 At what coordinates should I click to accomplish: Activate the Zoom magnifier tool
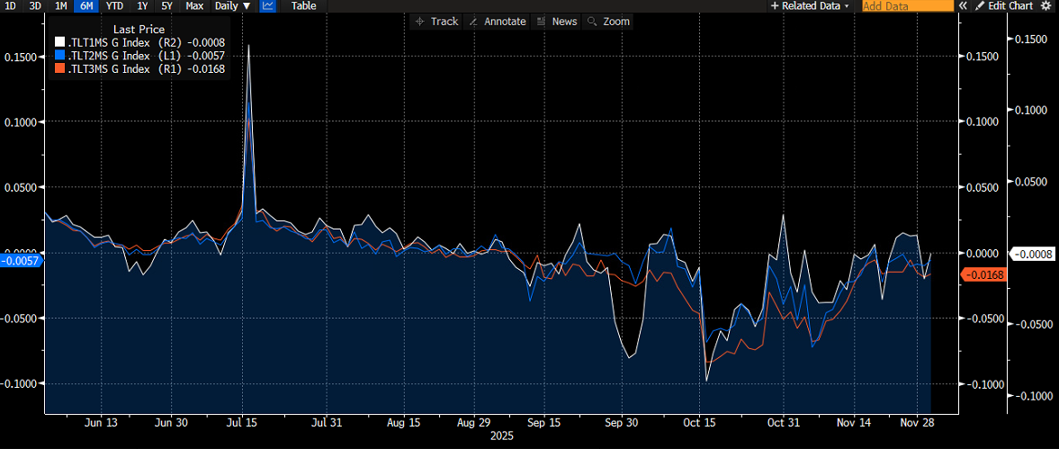(x=608, y=22)
